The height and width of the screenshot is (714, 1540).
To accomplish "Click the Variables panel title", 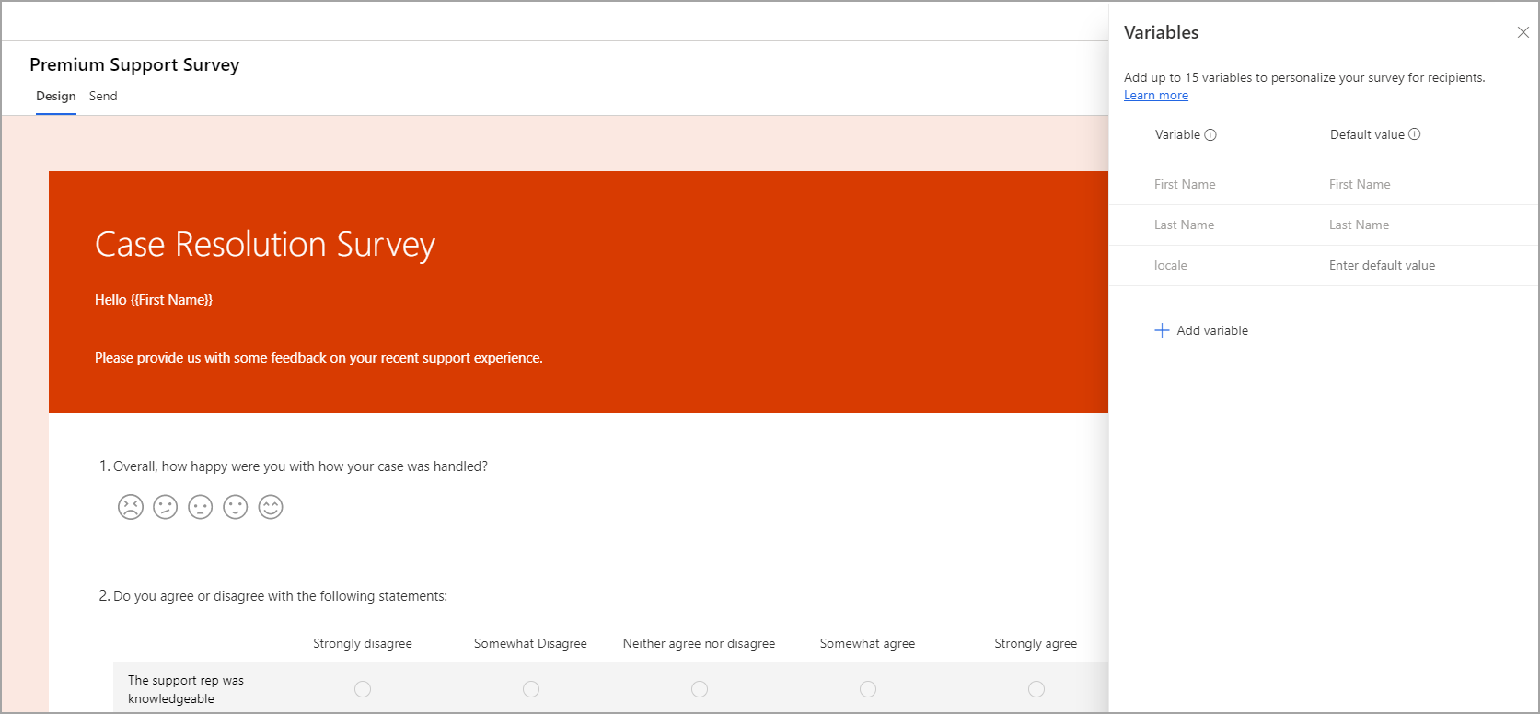I will [1162, 32].
